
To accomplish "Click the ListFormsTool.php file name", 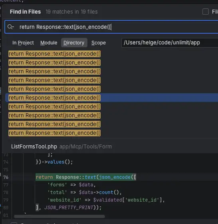I will coord(34,146).
